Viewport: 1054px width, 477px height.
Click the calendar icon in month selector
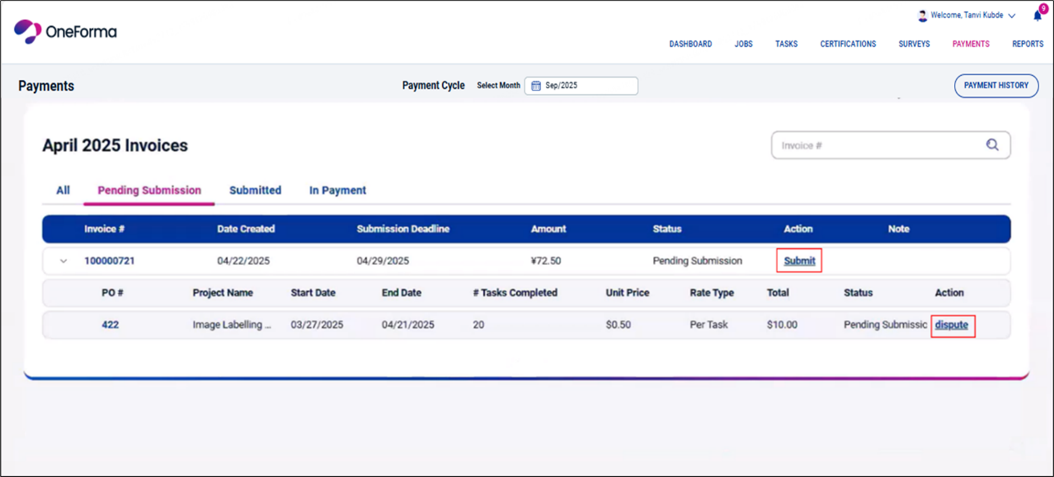pyautogui.click(x=536, y=86)
